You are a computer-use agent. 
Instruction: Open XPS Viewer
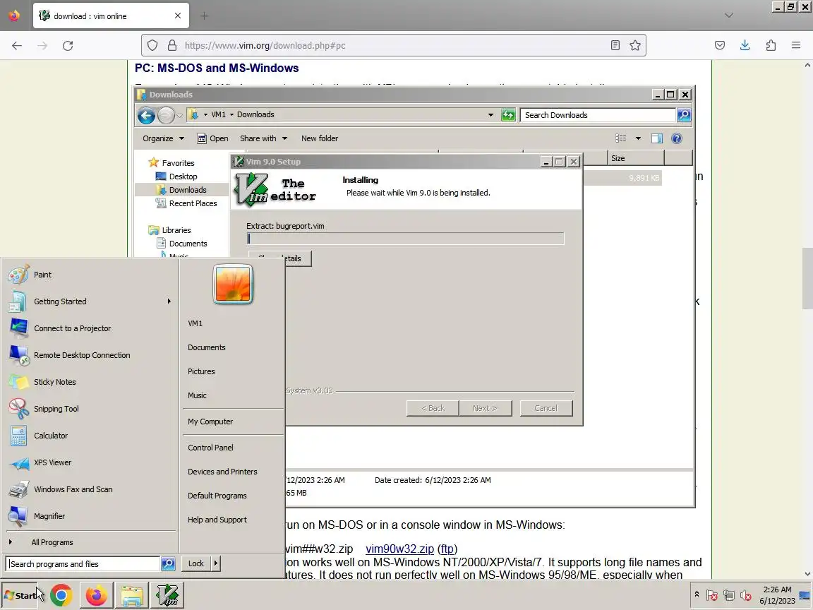[x=52, y=462]
